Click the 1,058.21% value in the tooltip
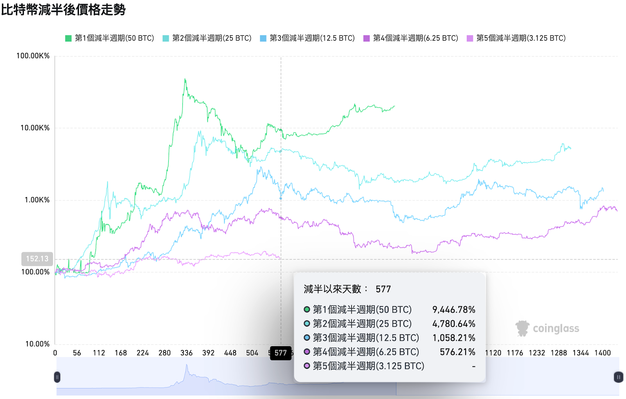 tap(454, 338)
